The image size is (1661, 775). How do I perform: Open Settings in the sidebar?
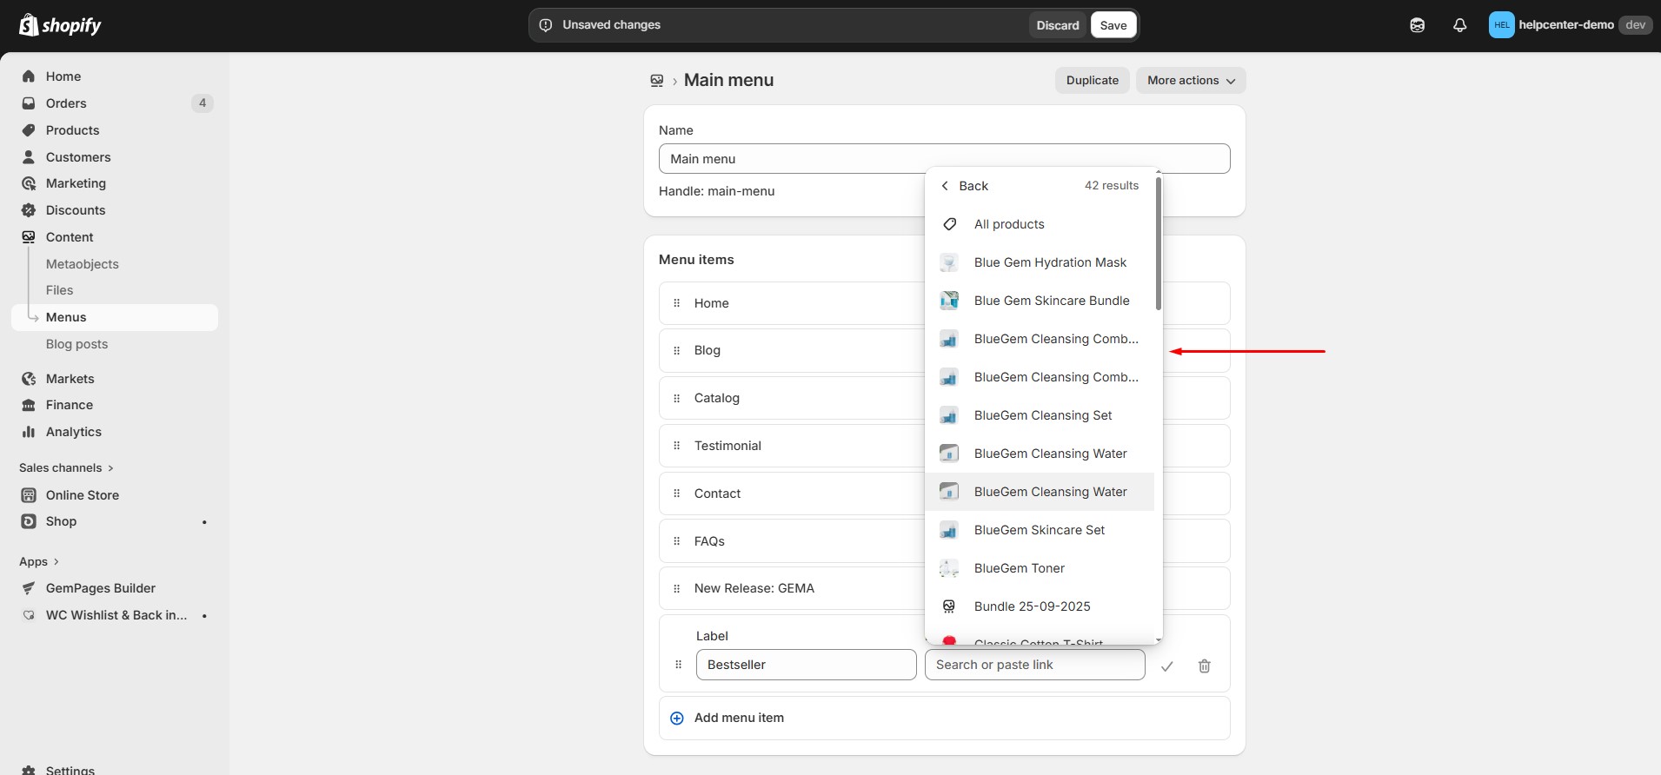coord(70,770)
